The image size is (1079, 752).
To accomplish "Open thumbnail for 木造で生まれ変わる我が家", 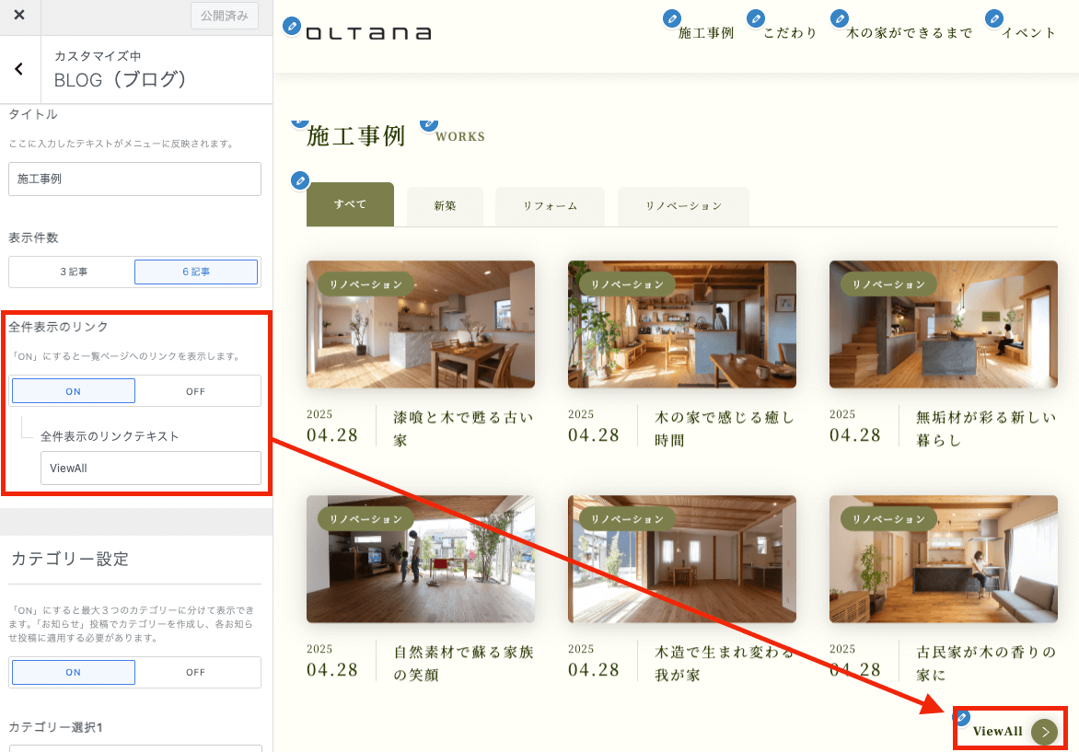I will point(682,559).
